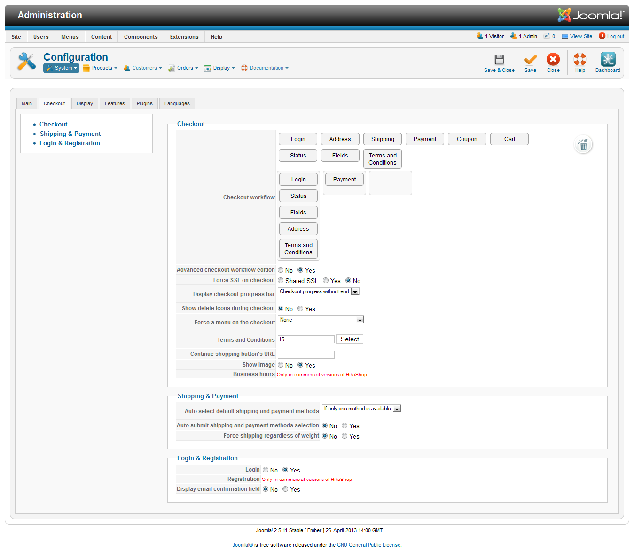Switch to the Plugins tab
Screen dimensions: 634x559
145,103
